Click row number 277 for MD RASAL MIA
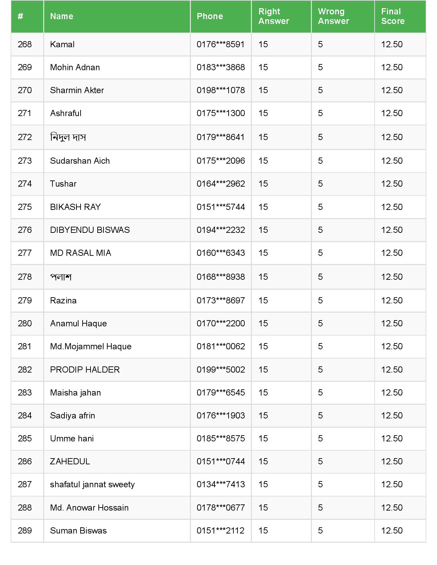The width and height of the screenshot is (437, 565). click(x=25, y=253)
